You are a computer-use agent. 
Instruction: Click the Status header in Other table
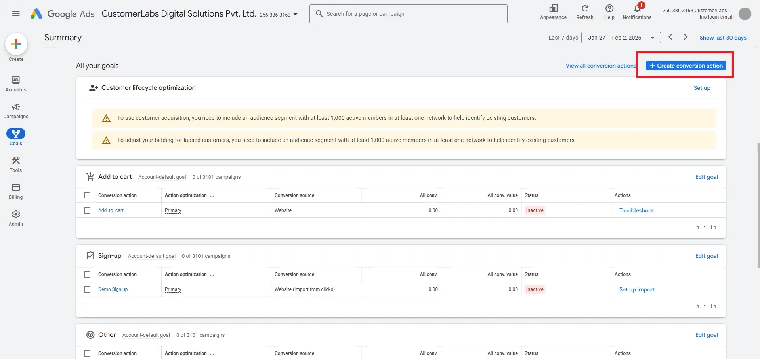(x=531, y=353)
